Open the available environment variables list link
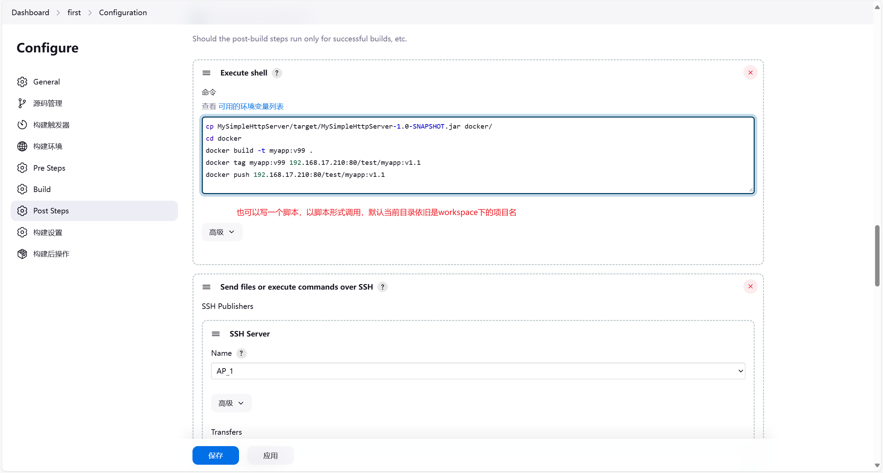The height and width of the screenshot is (473, 883). pos(251,107)
